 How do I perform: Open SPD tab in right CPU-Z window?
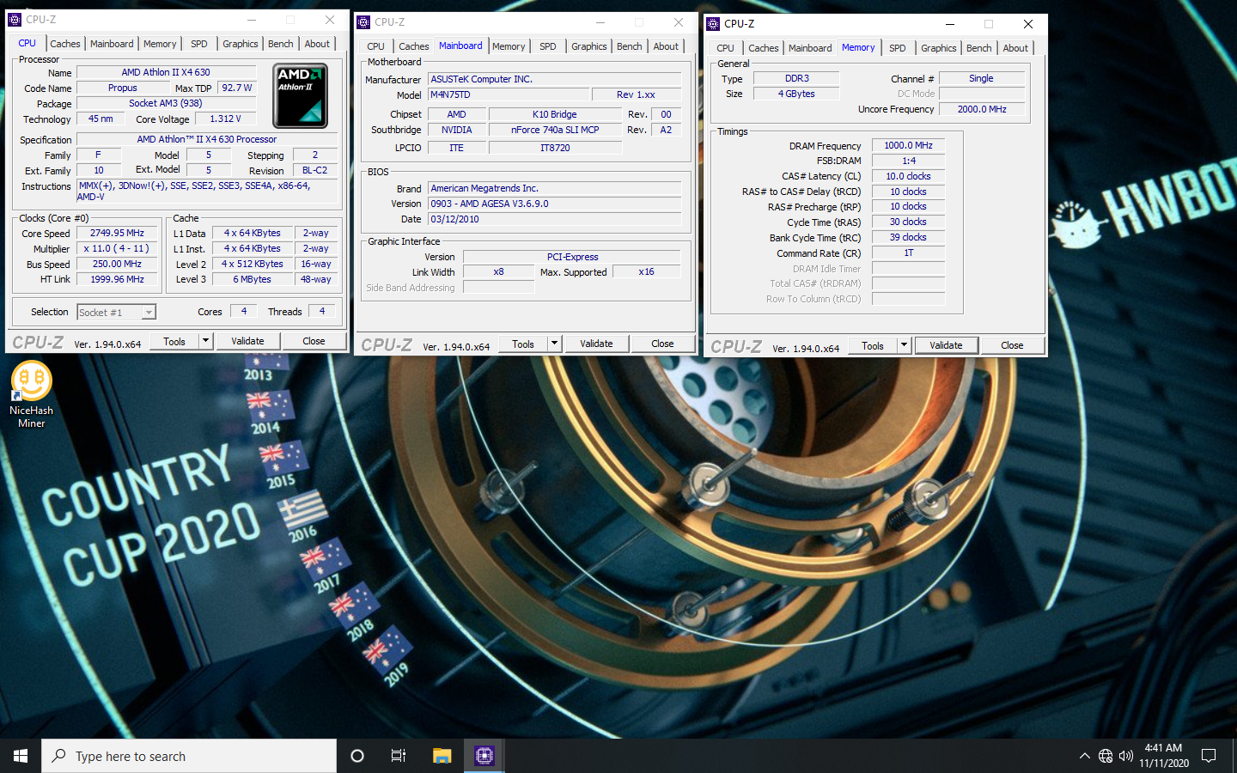(898, 48)
